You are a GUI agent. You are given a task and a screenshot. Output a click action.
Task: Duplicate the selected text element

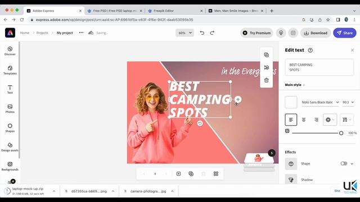point(266,55)
